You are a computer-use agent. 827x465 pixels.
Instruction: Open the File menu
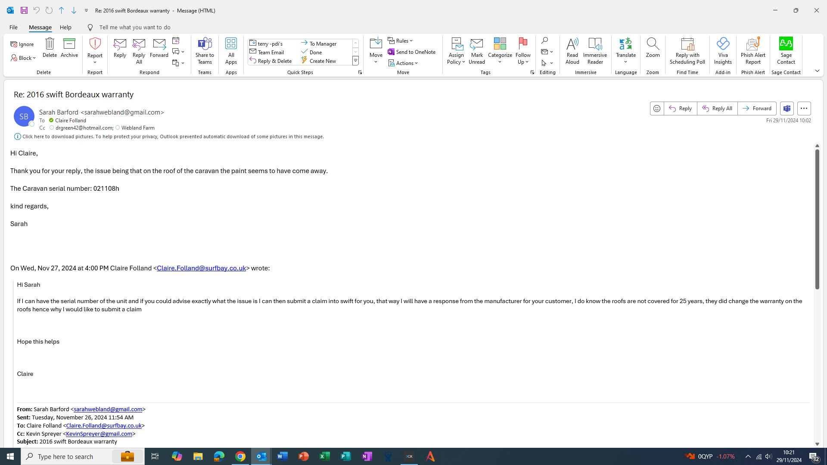[x=13, y=27]
